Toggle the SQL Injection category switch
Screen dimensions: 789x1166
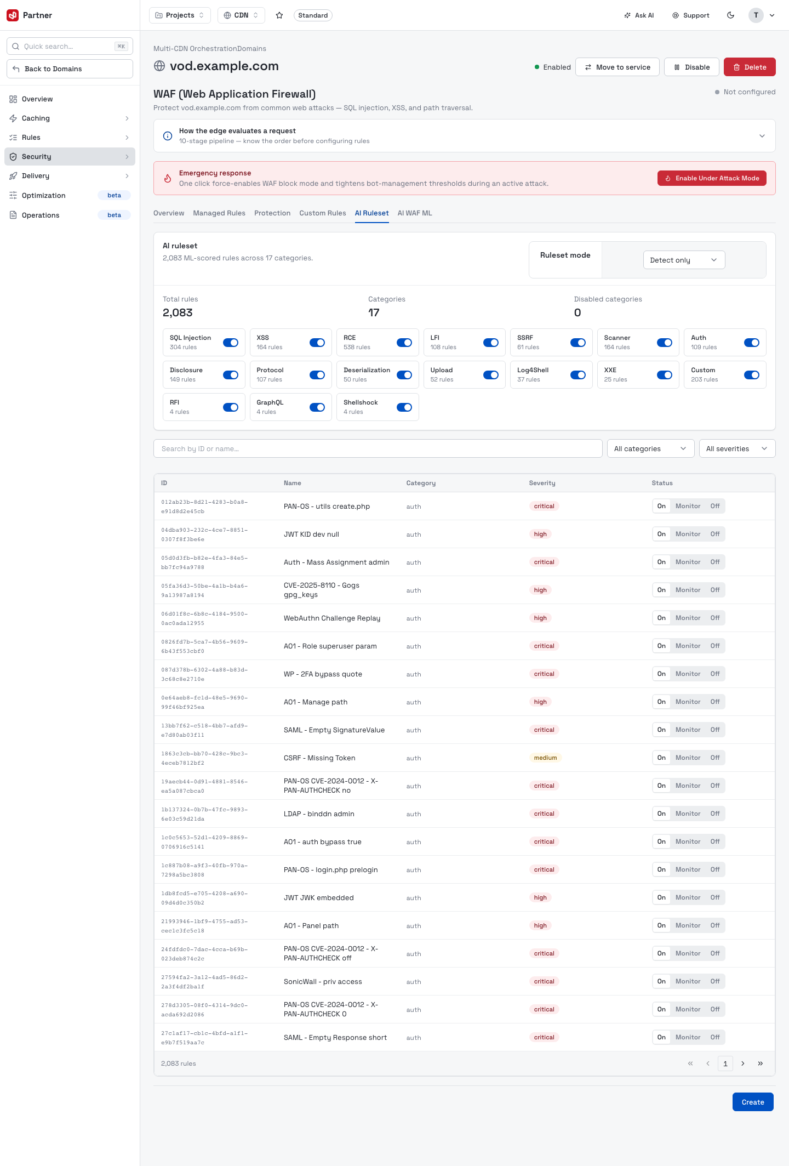pos(231,343)
